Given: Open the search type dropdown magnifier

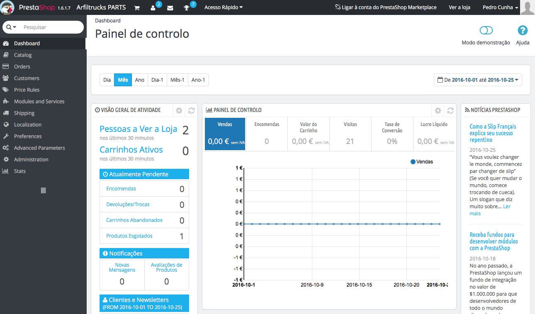Looking at the screenshot, I should tap(11, 27).
